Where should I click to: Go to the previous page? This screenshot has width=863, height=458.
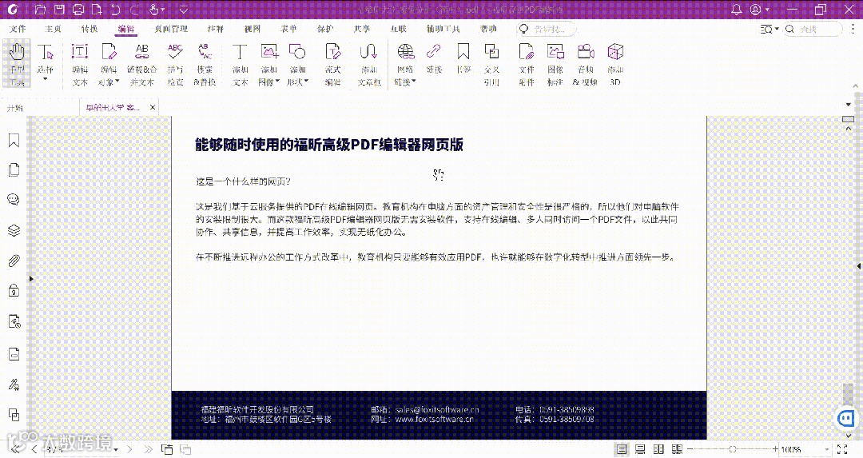[x=34, y=449]
